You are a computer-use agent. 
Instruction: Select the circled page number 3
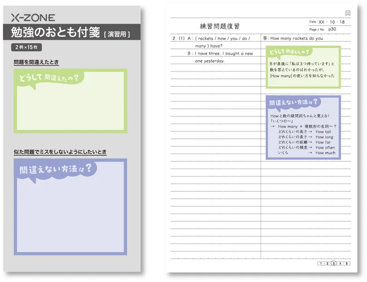tap(334, 264)
